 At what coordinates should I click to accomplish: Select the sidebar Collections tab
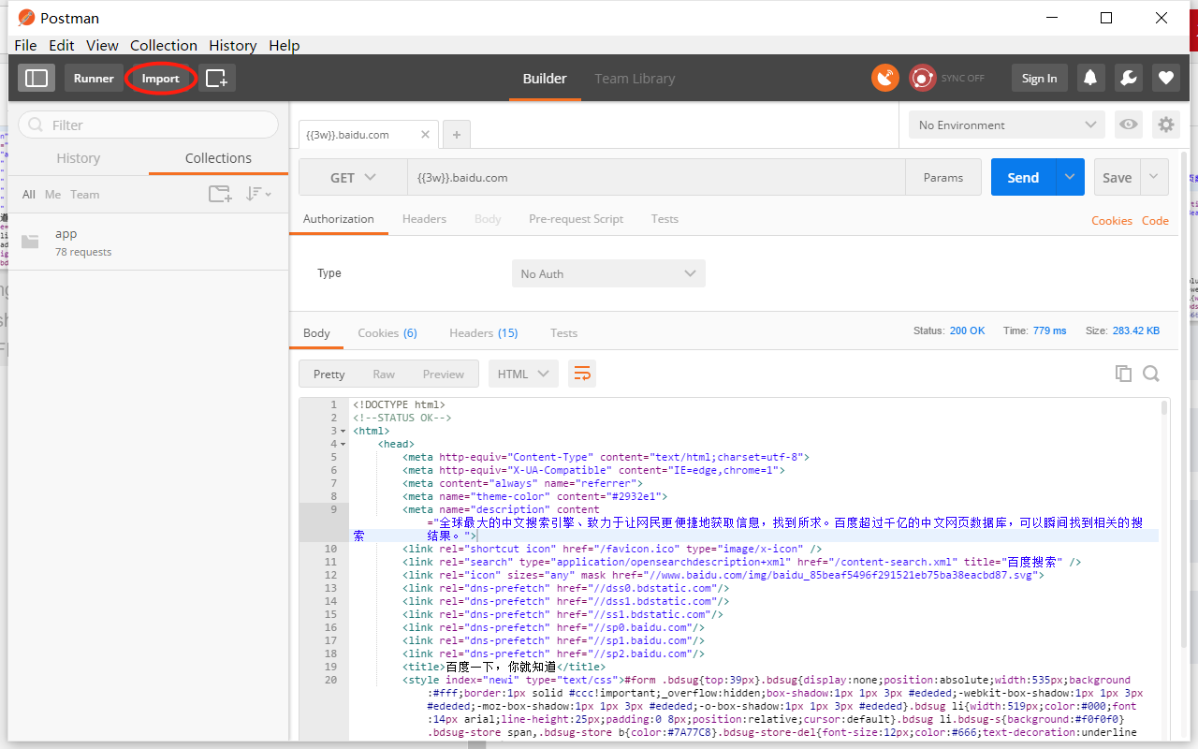click(218, 158)
